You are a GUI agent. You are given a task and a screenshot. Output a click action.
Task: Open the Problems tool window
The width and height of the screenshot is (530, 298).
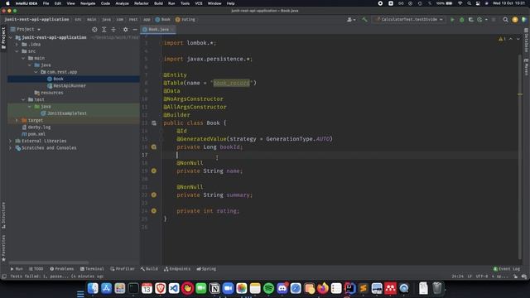[x=62, y=269]
